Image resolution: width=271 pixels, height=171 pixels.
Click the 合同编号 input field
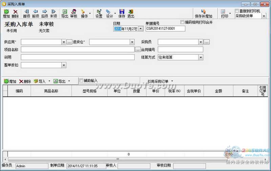coord(181,50)
